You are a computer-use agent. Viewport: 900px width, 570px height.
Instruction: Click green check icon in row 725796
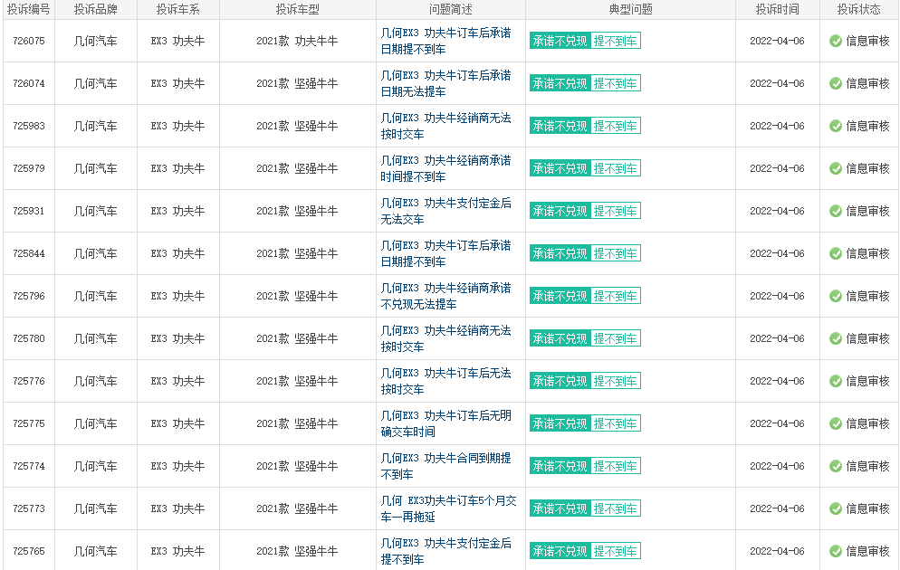[836, 296]
